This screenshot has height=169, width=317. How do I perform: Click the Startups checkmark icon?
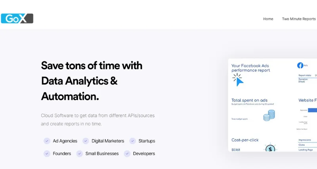pos(133,141)
